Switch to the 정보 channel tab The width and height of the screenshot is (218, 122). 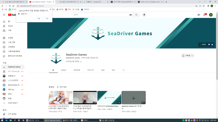pyautogui.click(x=113, y=70)
